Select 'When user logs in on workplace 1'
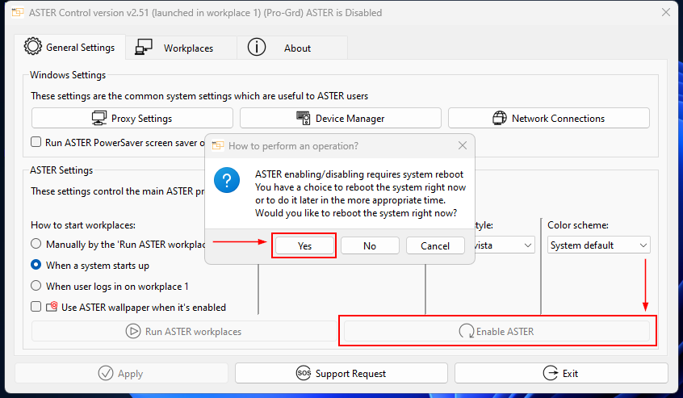The width and height of the screenshot is (683, 398). click(36, 286)
